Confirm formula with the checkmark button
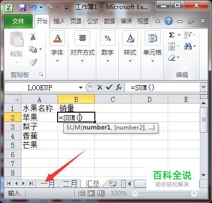The image size is (212, 203). (109, 87)
